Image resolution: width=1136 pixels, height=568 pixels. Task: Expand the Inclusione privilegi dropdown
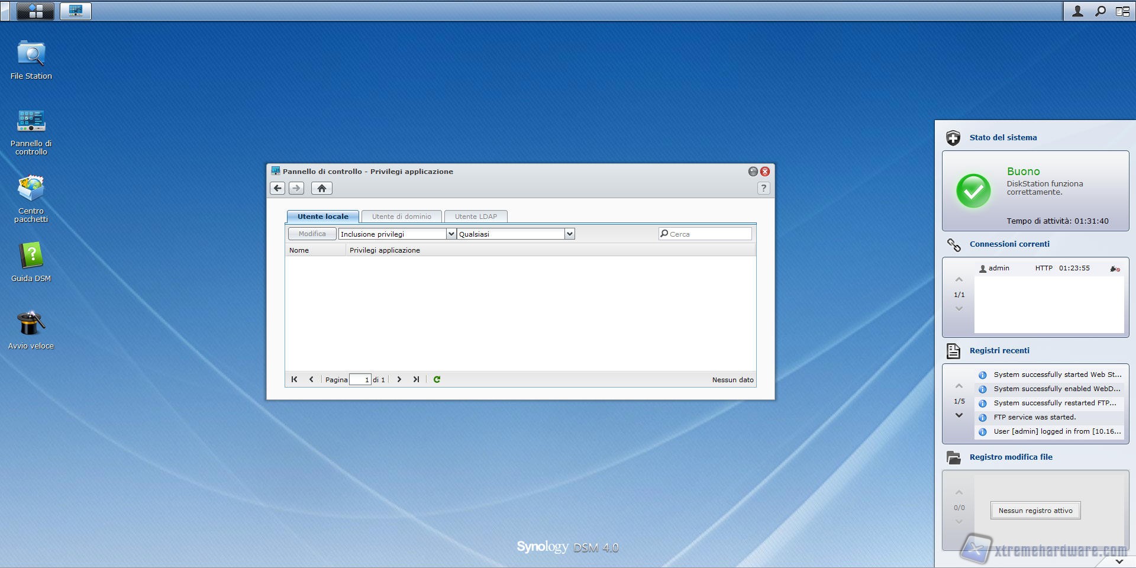(451, 234)
